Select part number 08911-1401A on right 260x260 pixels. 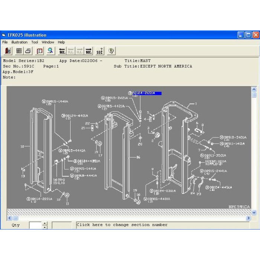[x=234, y=144]
